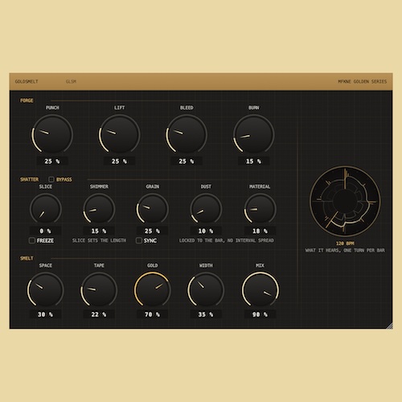Click the SMELT section label

(27, 258)
